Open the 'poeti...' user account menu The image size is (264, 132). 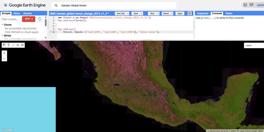click(260, 5)
